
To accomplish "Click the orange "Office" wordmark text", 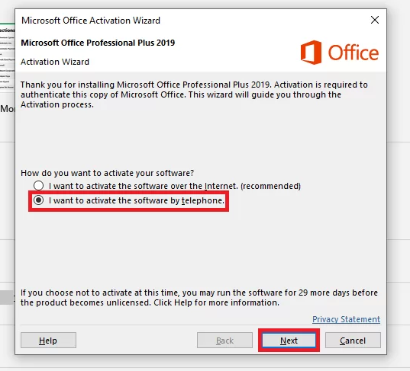I will [354, 53].
